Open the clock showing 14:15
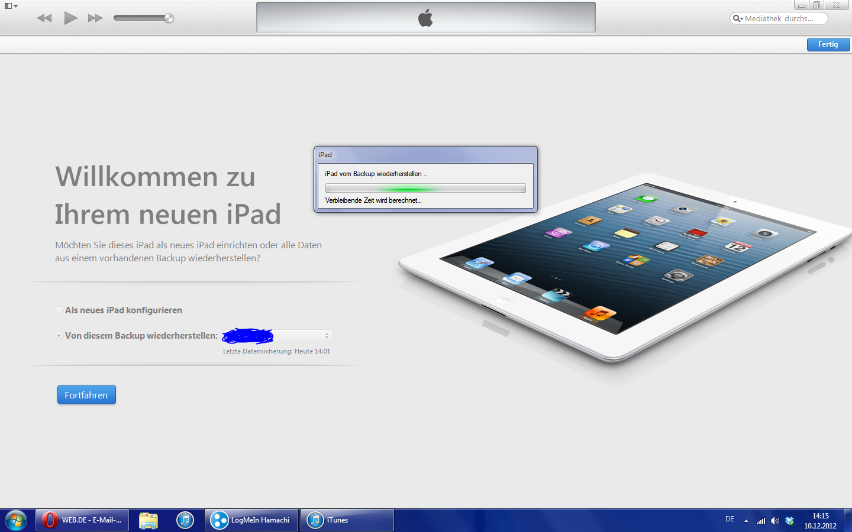852x532 pixels. [820, 521]
